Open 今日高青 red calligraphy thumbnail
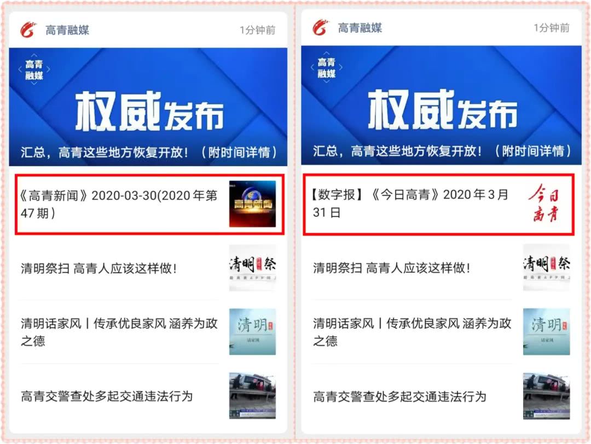This screenshot has width=591, height=444. 546,203
